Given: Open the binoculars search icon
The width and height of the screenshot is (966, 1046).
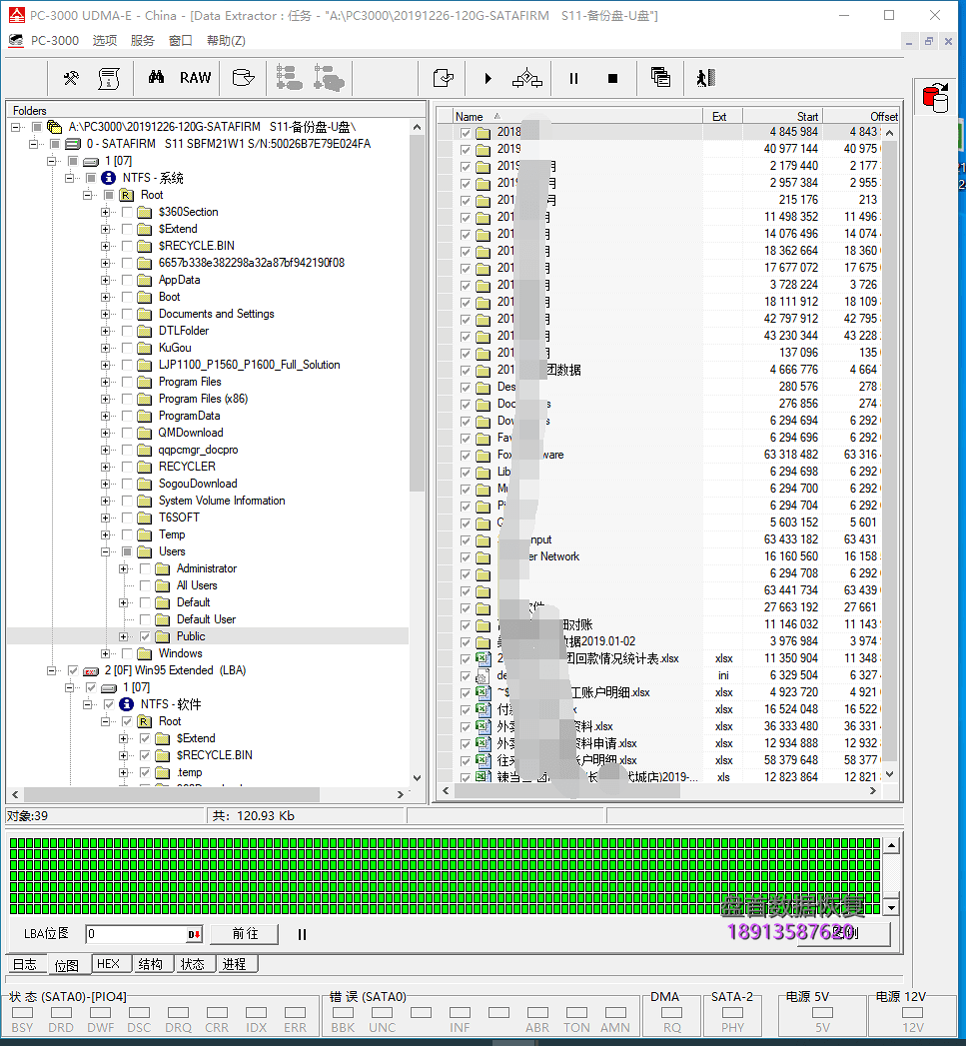Looking at the screenshot, I should click(x=156, y=77).
